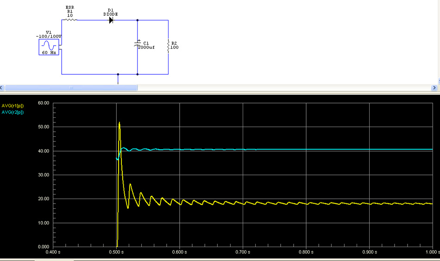Image resolution: width=440 pixels, height=261 pixels.
Task: Select the C1 capacitor symbol
Action: (138, 44)
